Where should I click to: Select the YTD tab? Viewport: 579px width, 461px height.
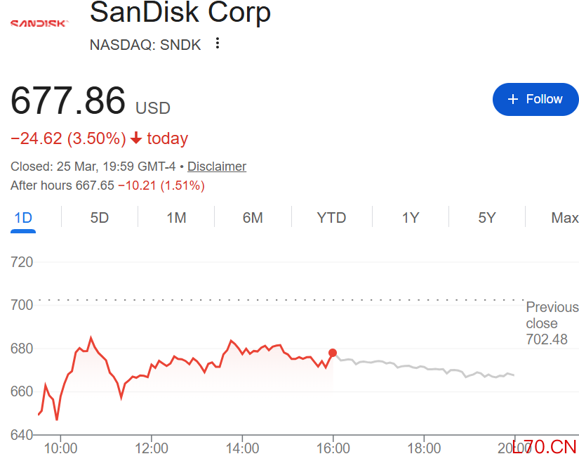(331, 218)
